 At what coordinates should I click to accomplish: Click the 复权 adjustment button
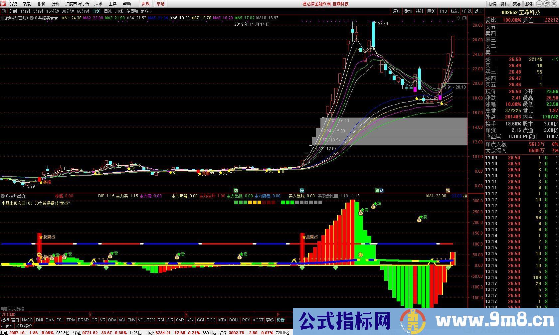(x=397, y=11)
